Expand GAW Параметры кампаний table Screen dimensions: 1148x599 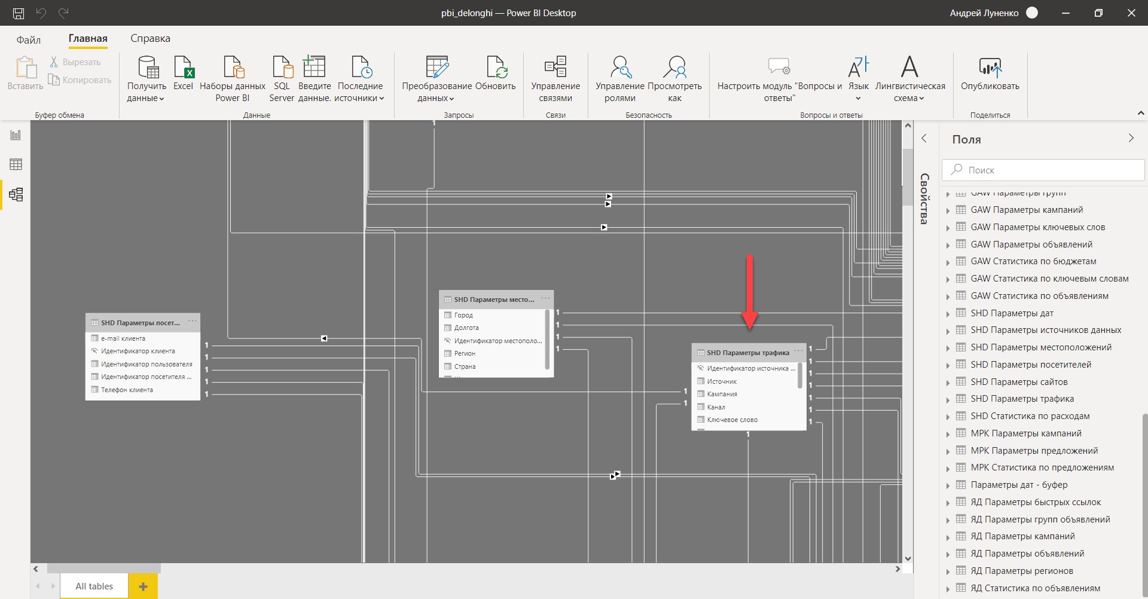948,210
